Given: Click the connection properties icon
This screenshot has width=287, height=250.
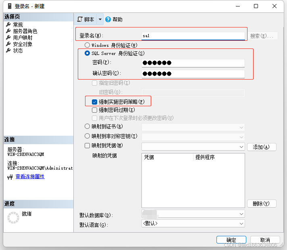Looking at the screenshot, I should 10,177.
